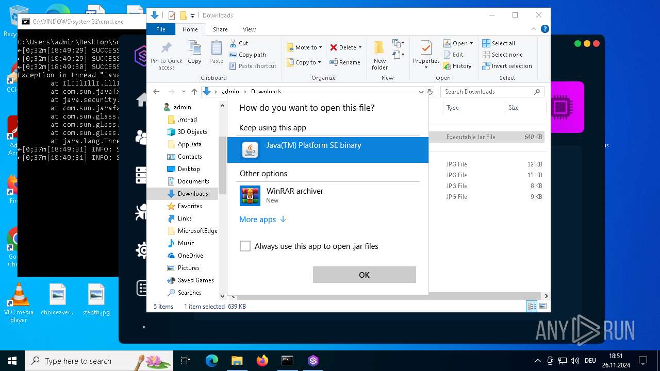Open stepth.jpg desktop file
Screen dimensions: 660x371
point(96,299)
